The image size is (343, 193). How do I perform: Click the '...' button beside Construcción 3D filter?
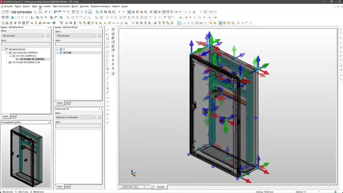coord(99,117)
